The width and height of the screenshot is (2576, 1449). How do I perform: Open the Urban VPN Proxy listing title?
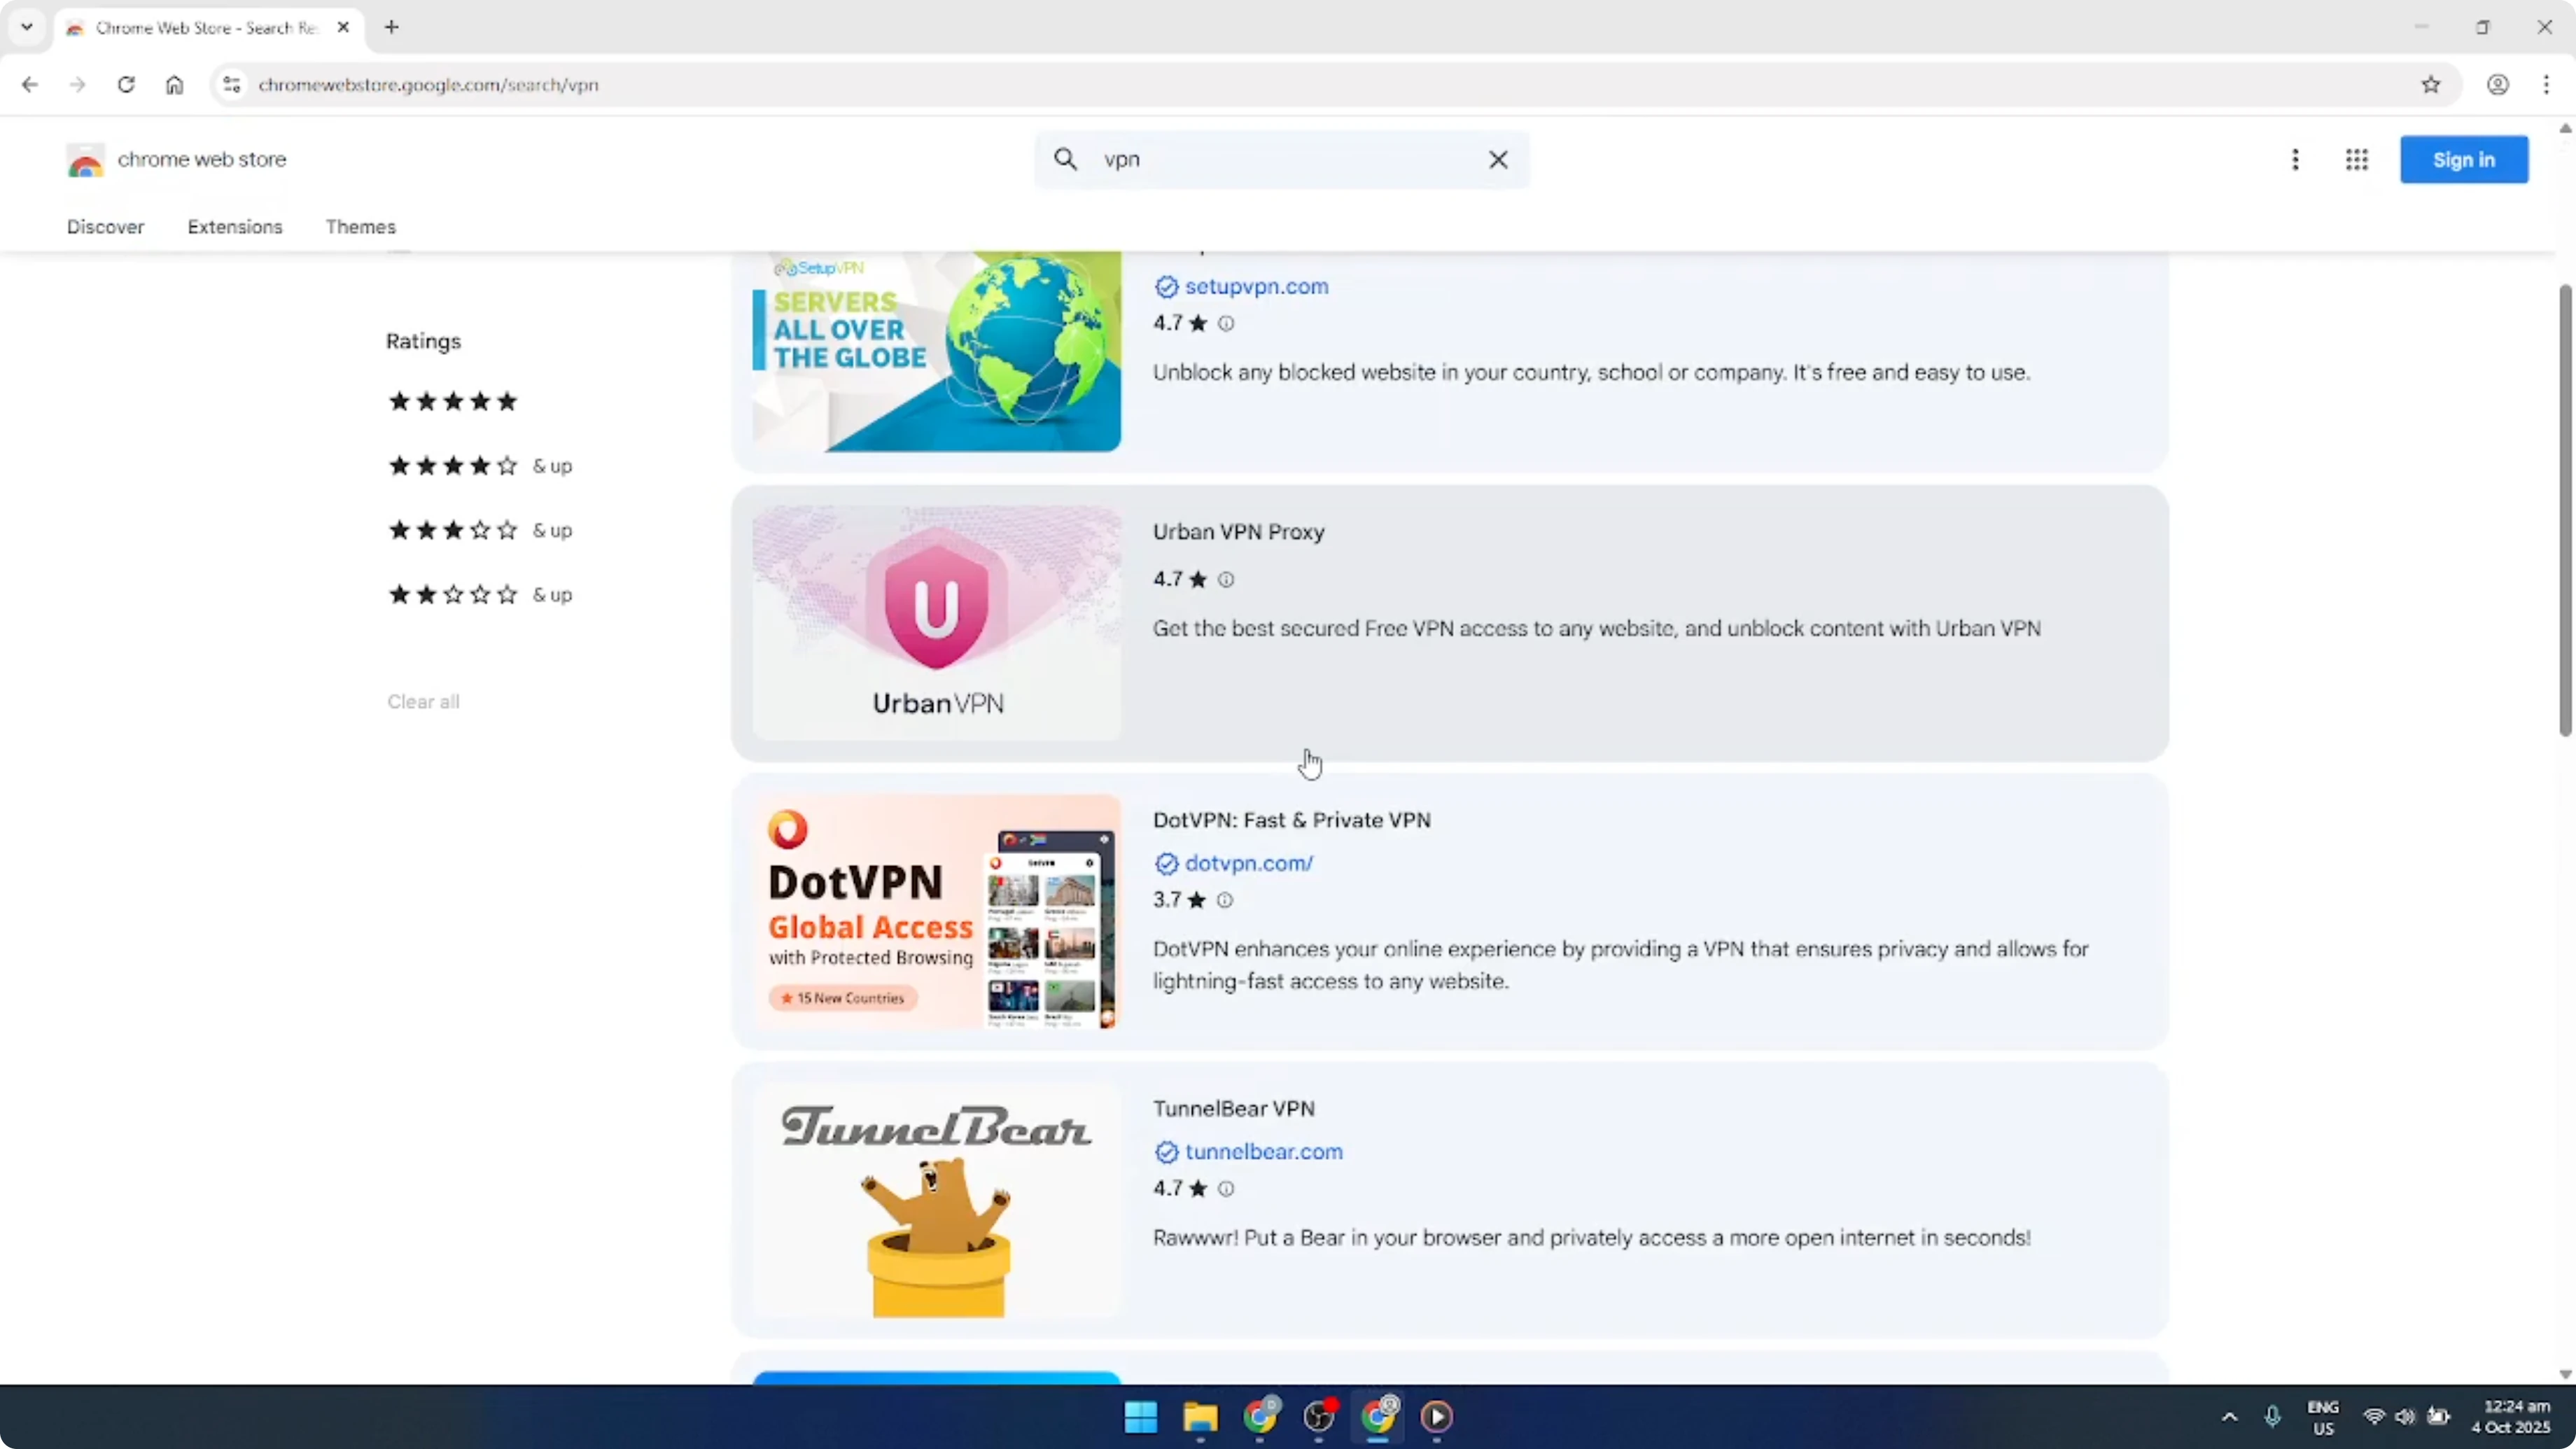1238,532
